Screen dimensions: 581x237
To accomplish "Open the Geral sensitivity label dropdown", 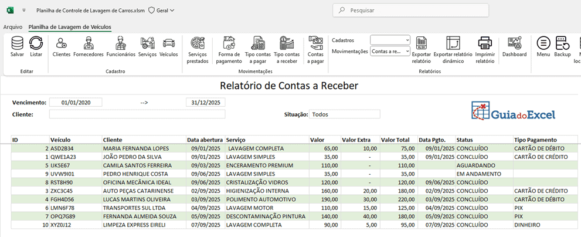I will click(x=161, y=11).
